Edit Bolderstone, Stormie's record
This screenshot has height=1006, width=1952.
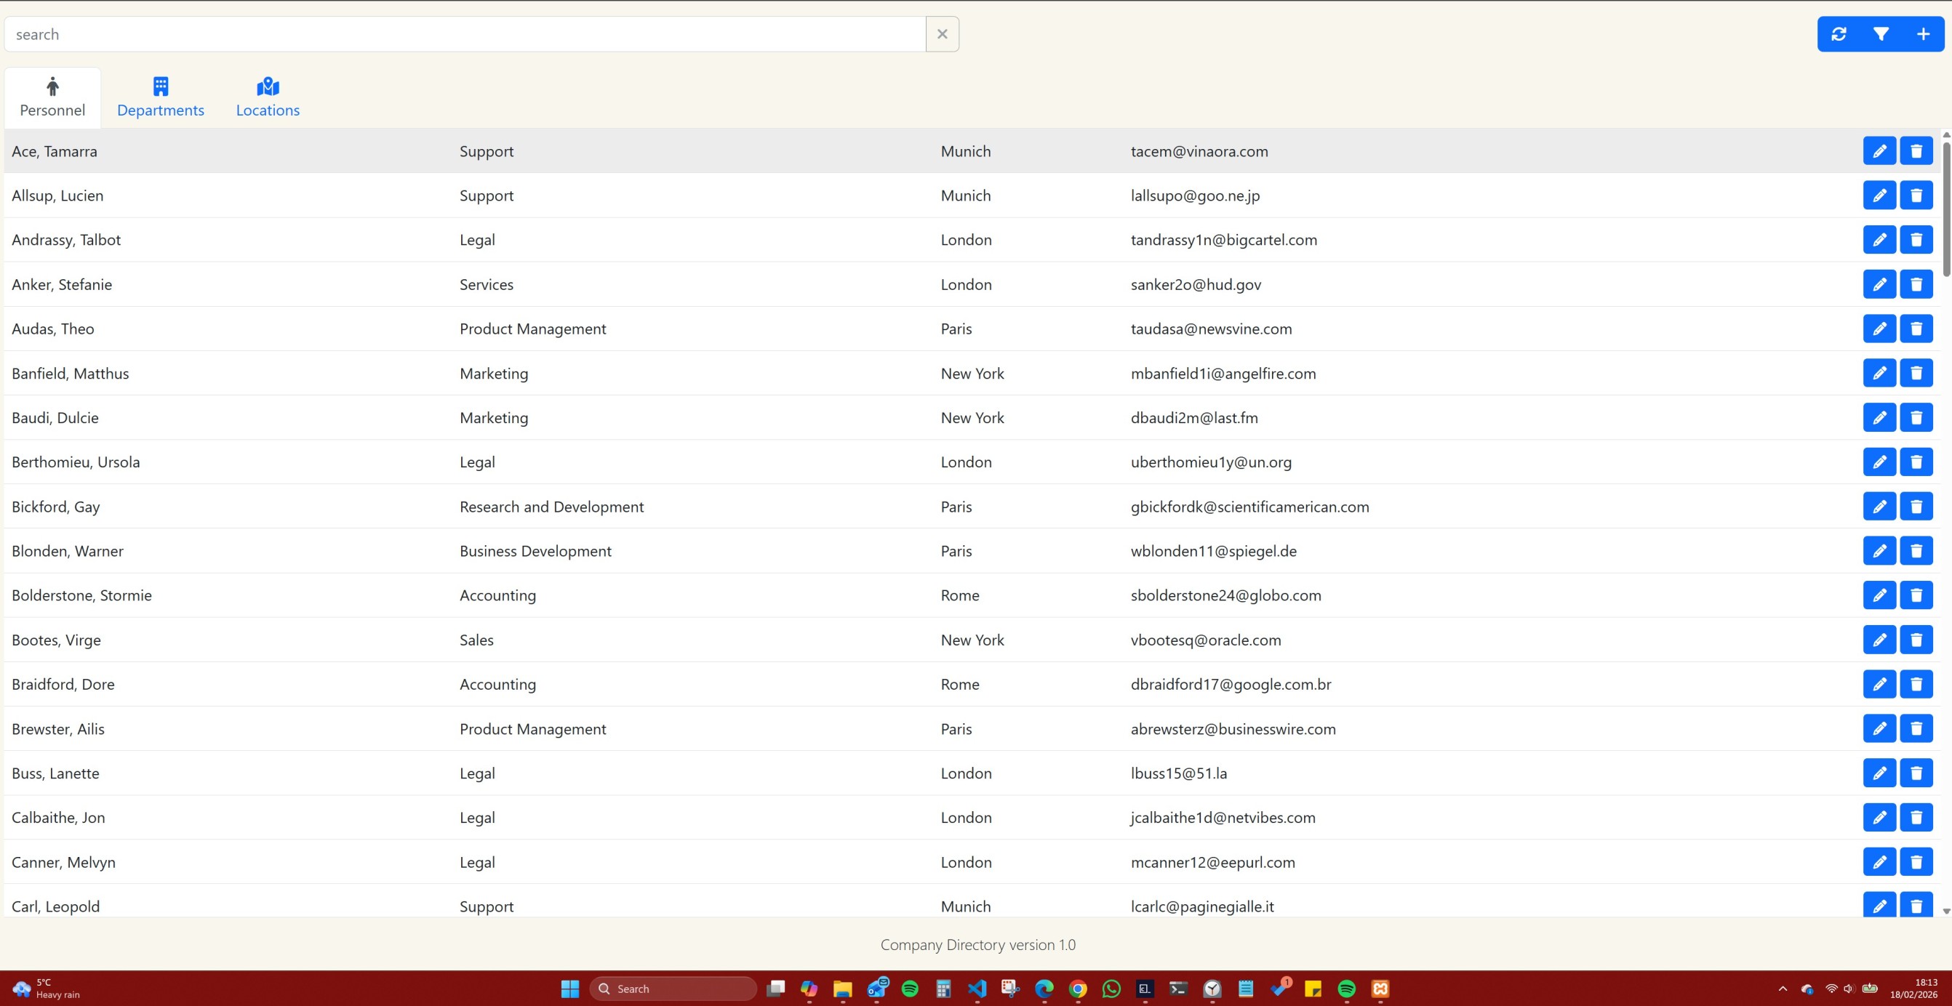click(x=1879, y=595)
